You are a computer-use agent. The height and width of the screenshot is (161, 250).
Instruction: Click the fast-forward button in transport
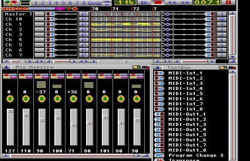point(185,3)
